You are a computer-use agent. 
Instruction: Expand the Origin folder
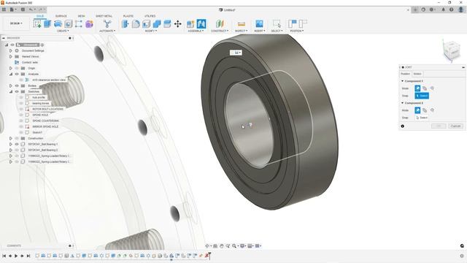point(11,68)
